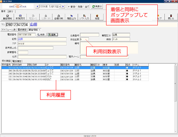Click the 検索 search button
This screenshot has height=137, width=178.
42,35
